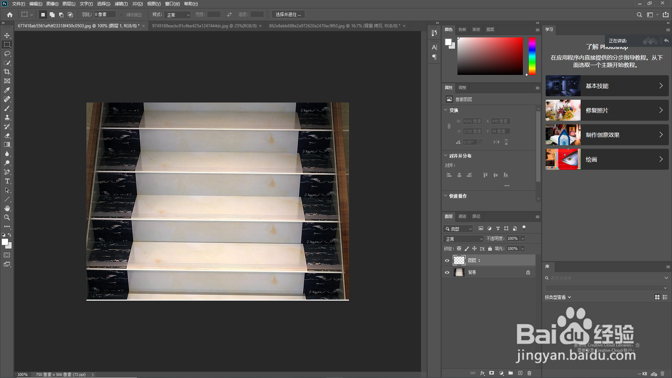
Task: Select the Crop tool
Action: tap(7, 72)
